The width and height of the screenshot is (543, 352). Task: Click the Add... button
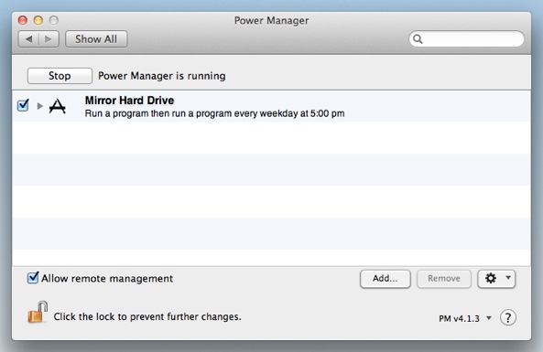pyautogui.click(x=386, y=279)
